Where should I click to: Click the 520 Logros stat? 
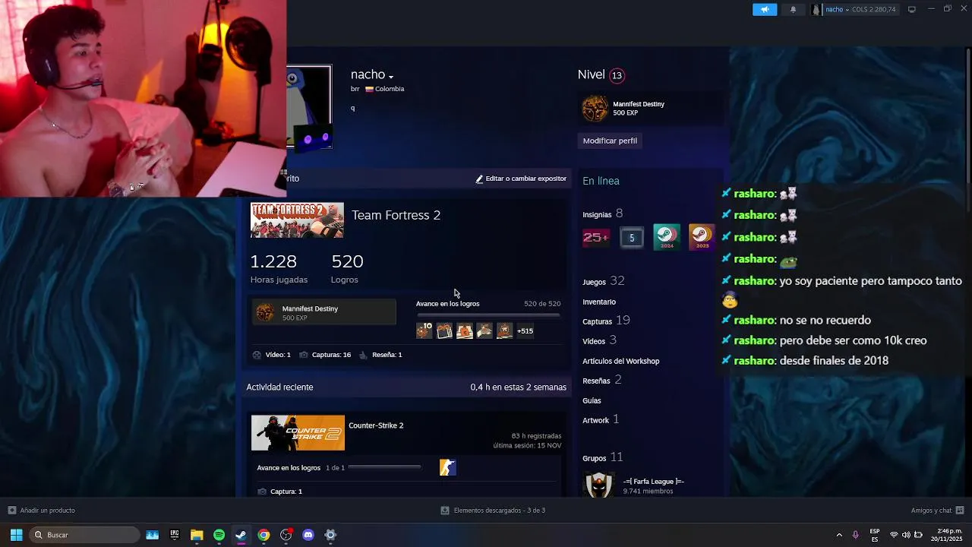coord(347,268)
